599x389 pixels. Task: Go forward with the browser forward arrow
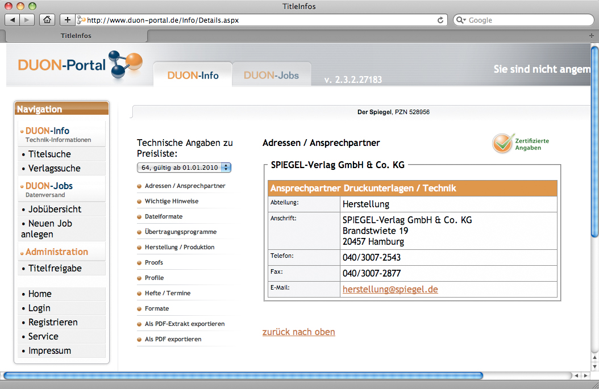[x=27, y=20]
